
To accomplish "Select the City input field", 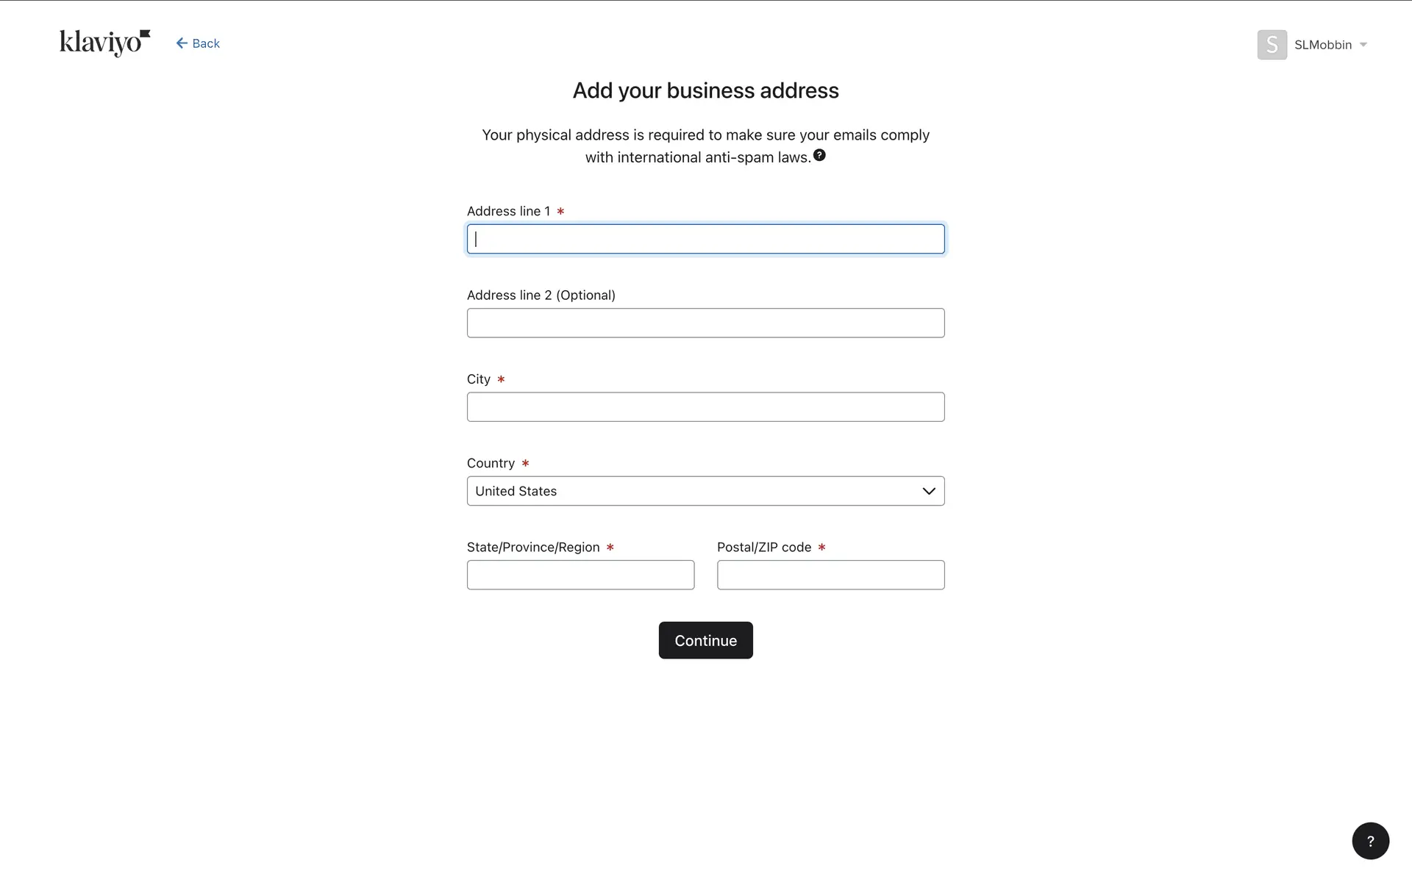I will coord(705,406).
